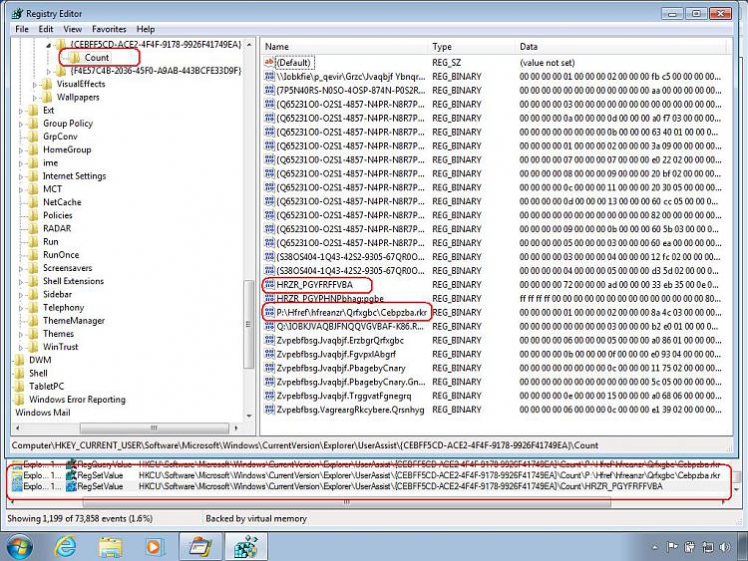Expand the {F4E57C4B-2036-45F0-A9AB-443BCFE33D9F} key
Image resolution: width=748 pixels, height=561 pixels.
coord(49,72)
